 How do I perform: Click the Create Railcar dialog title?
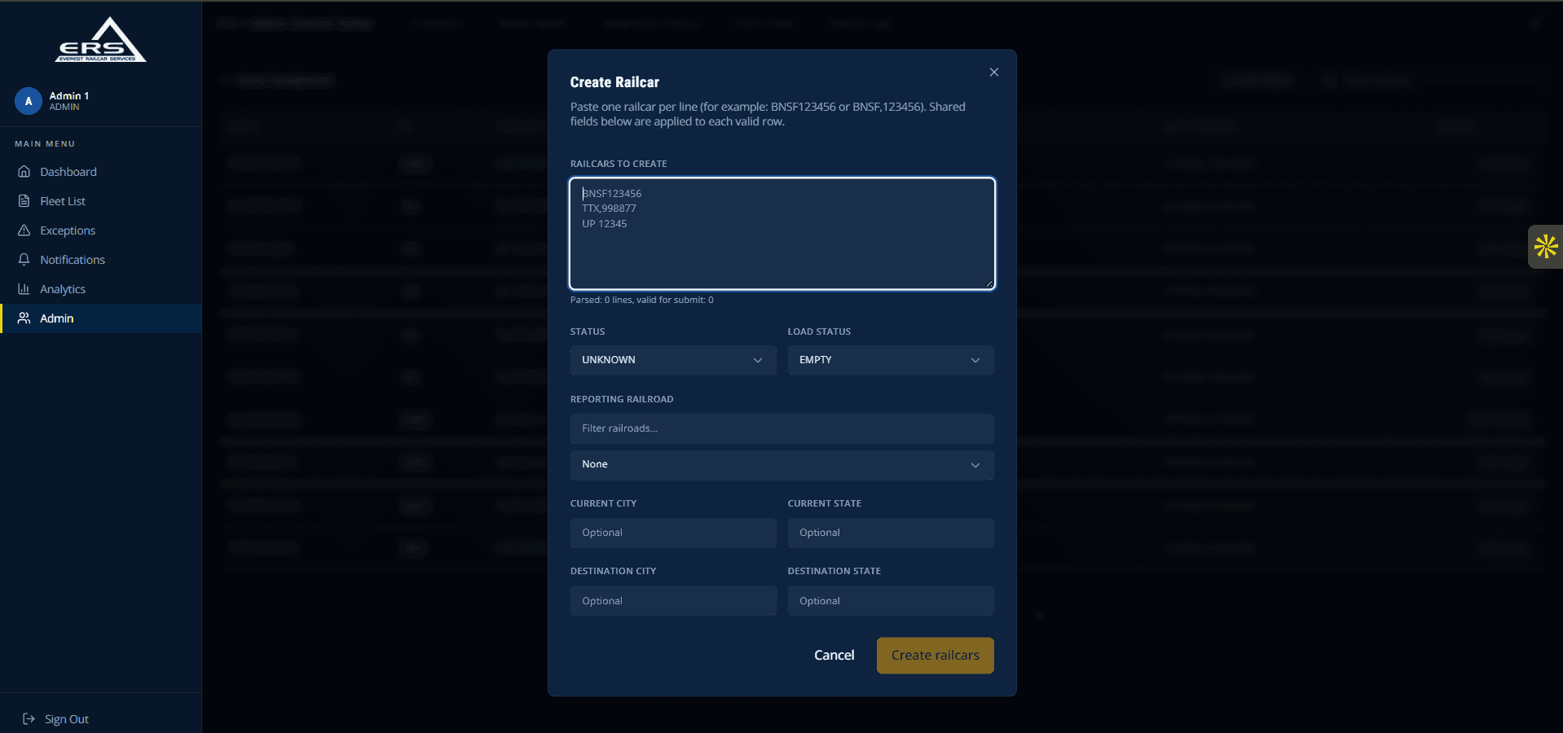[x=614, y=82]
